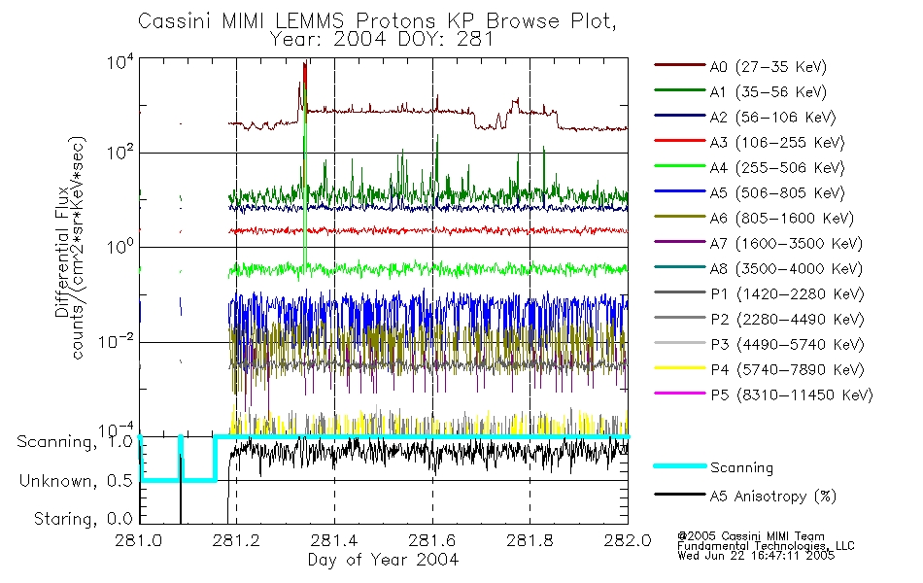
Task: Click the P5 (8310-11450 KeV) legend label
Action: coord(792,395)
